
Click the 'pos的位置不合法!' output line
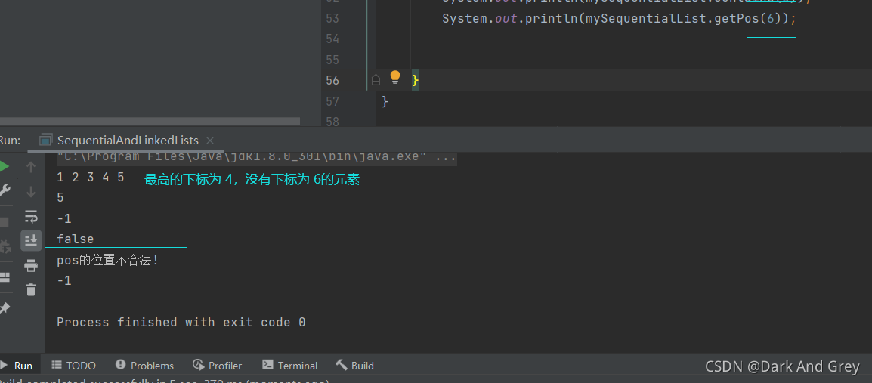tap(108, 260)
